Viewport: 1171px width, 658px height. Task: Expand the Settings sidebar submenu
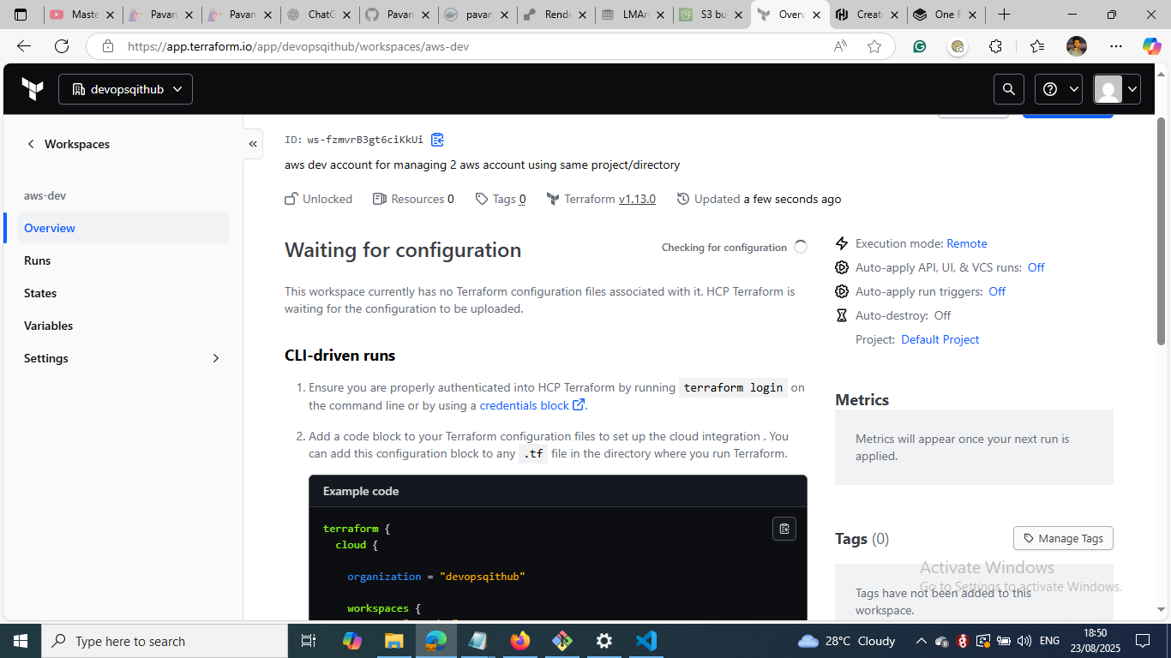(x=215, y=358)
